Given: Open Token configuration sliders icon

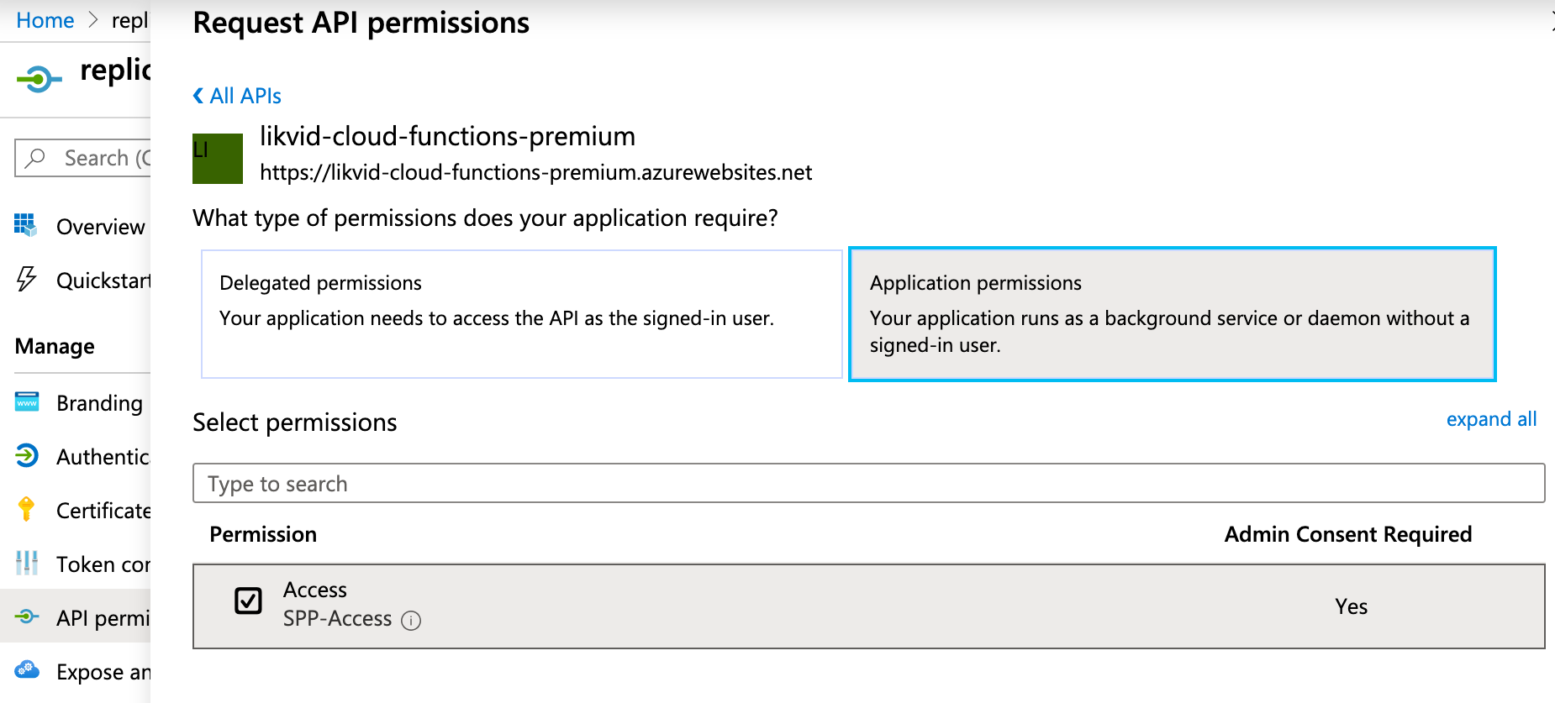Looking at the screenshot, I should 26,564.
